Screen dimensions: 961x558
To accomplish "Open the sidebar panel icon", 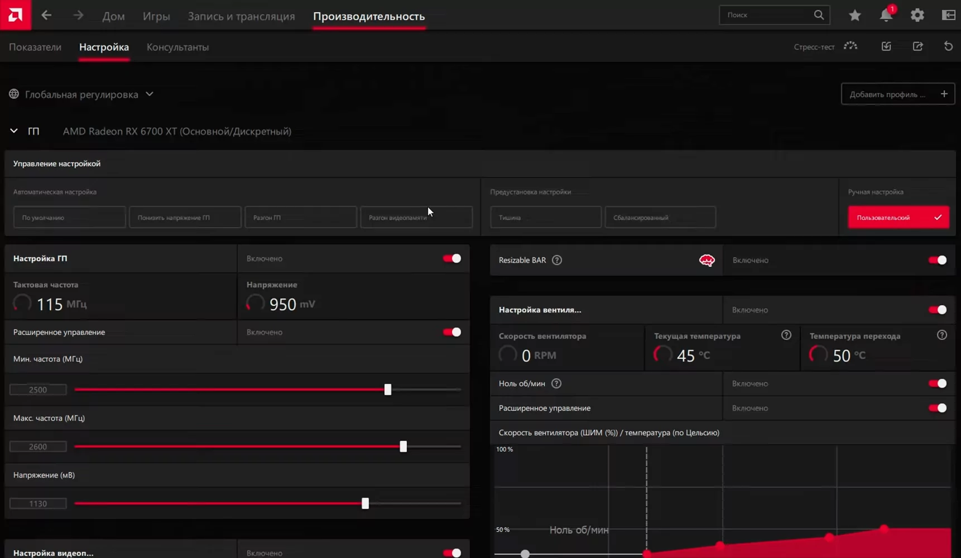I will [949, 16].
